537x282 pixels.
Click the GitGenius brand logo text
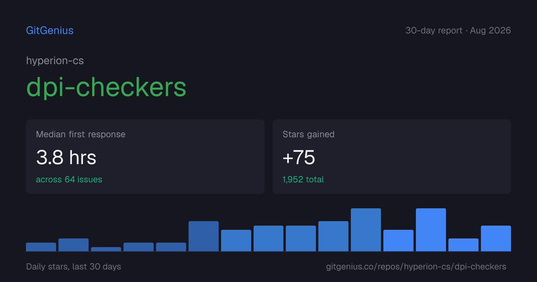(x=50, y=30)
